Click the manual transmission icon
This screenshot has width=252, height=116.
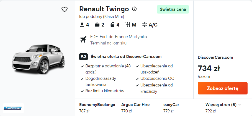tap(128, 25)
